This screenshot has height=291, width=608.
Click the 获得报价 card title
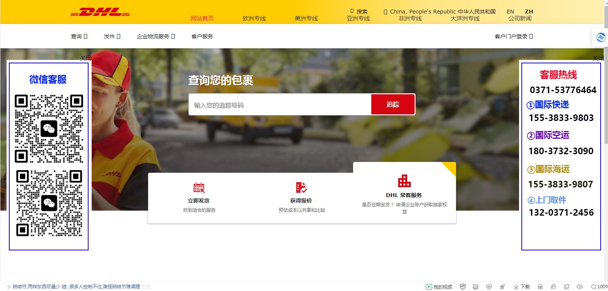click(301, 201)
